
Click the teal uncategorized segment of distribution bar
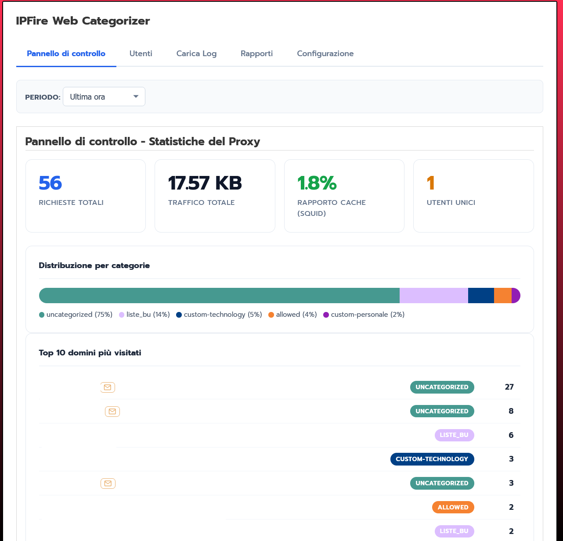pos(220,296)
